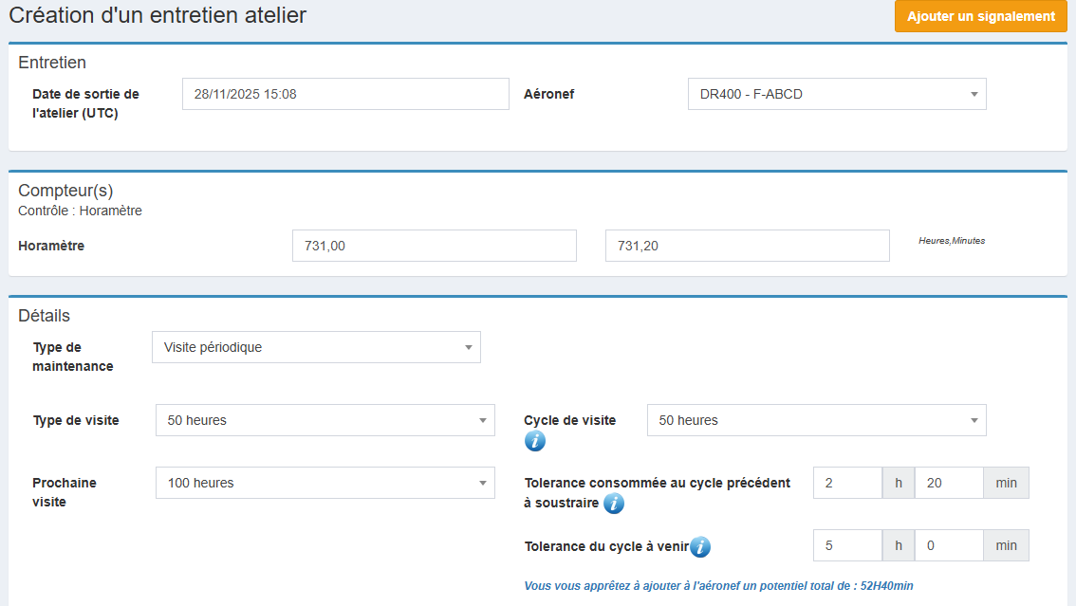1076x606 pixels.
Task: Click the tolerance hours field containing 2
Action: [847, 483]
